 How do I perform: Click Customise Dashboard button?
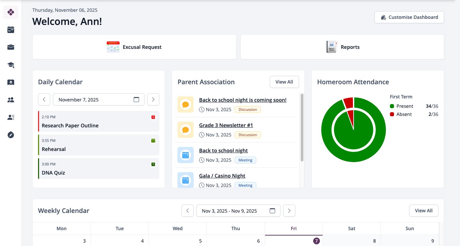[x=409, y=17]
